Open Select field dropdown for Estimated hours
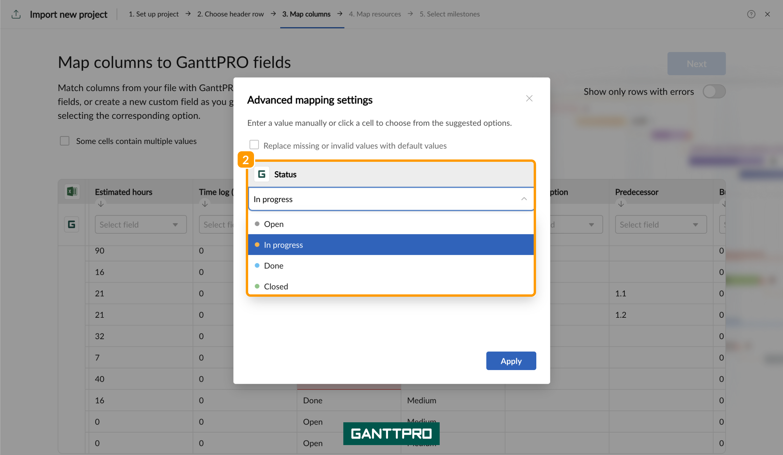The width and height of the screenshot is (783, 455). coord(141,224)
